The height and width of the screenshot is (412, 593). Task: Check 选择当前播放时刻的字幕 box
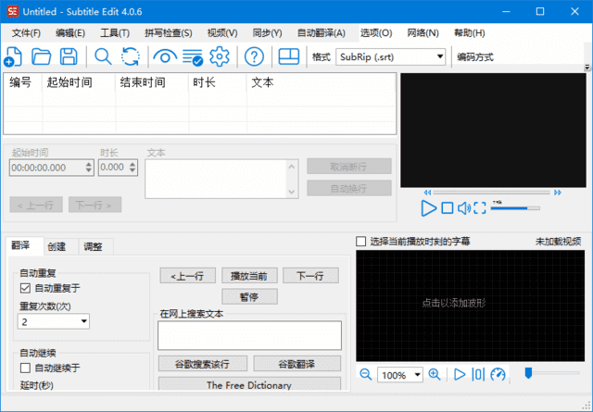tap(361, 241)
